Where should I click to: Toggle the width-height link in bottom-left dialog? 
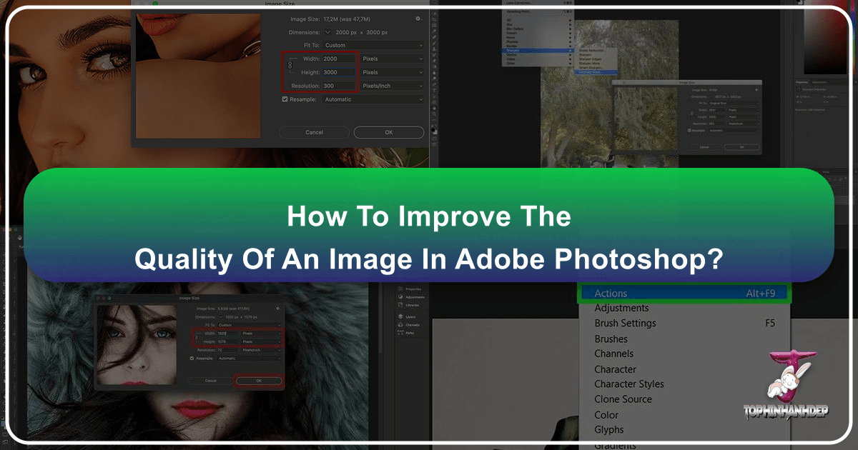[197, 337]
